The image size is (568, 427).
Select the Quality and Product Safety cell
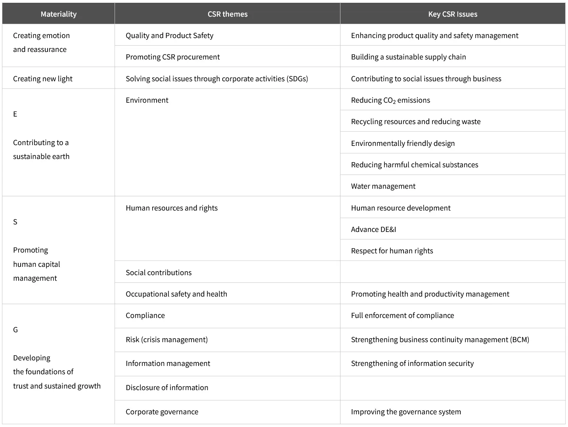[x=169, y=36]
